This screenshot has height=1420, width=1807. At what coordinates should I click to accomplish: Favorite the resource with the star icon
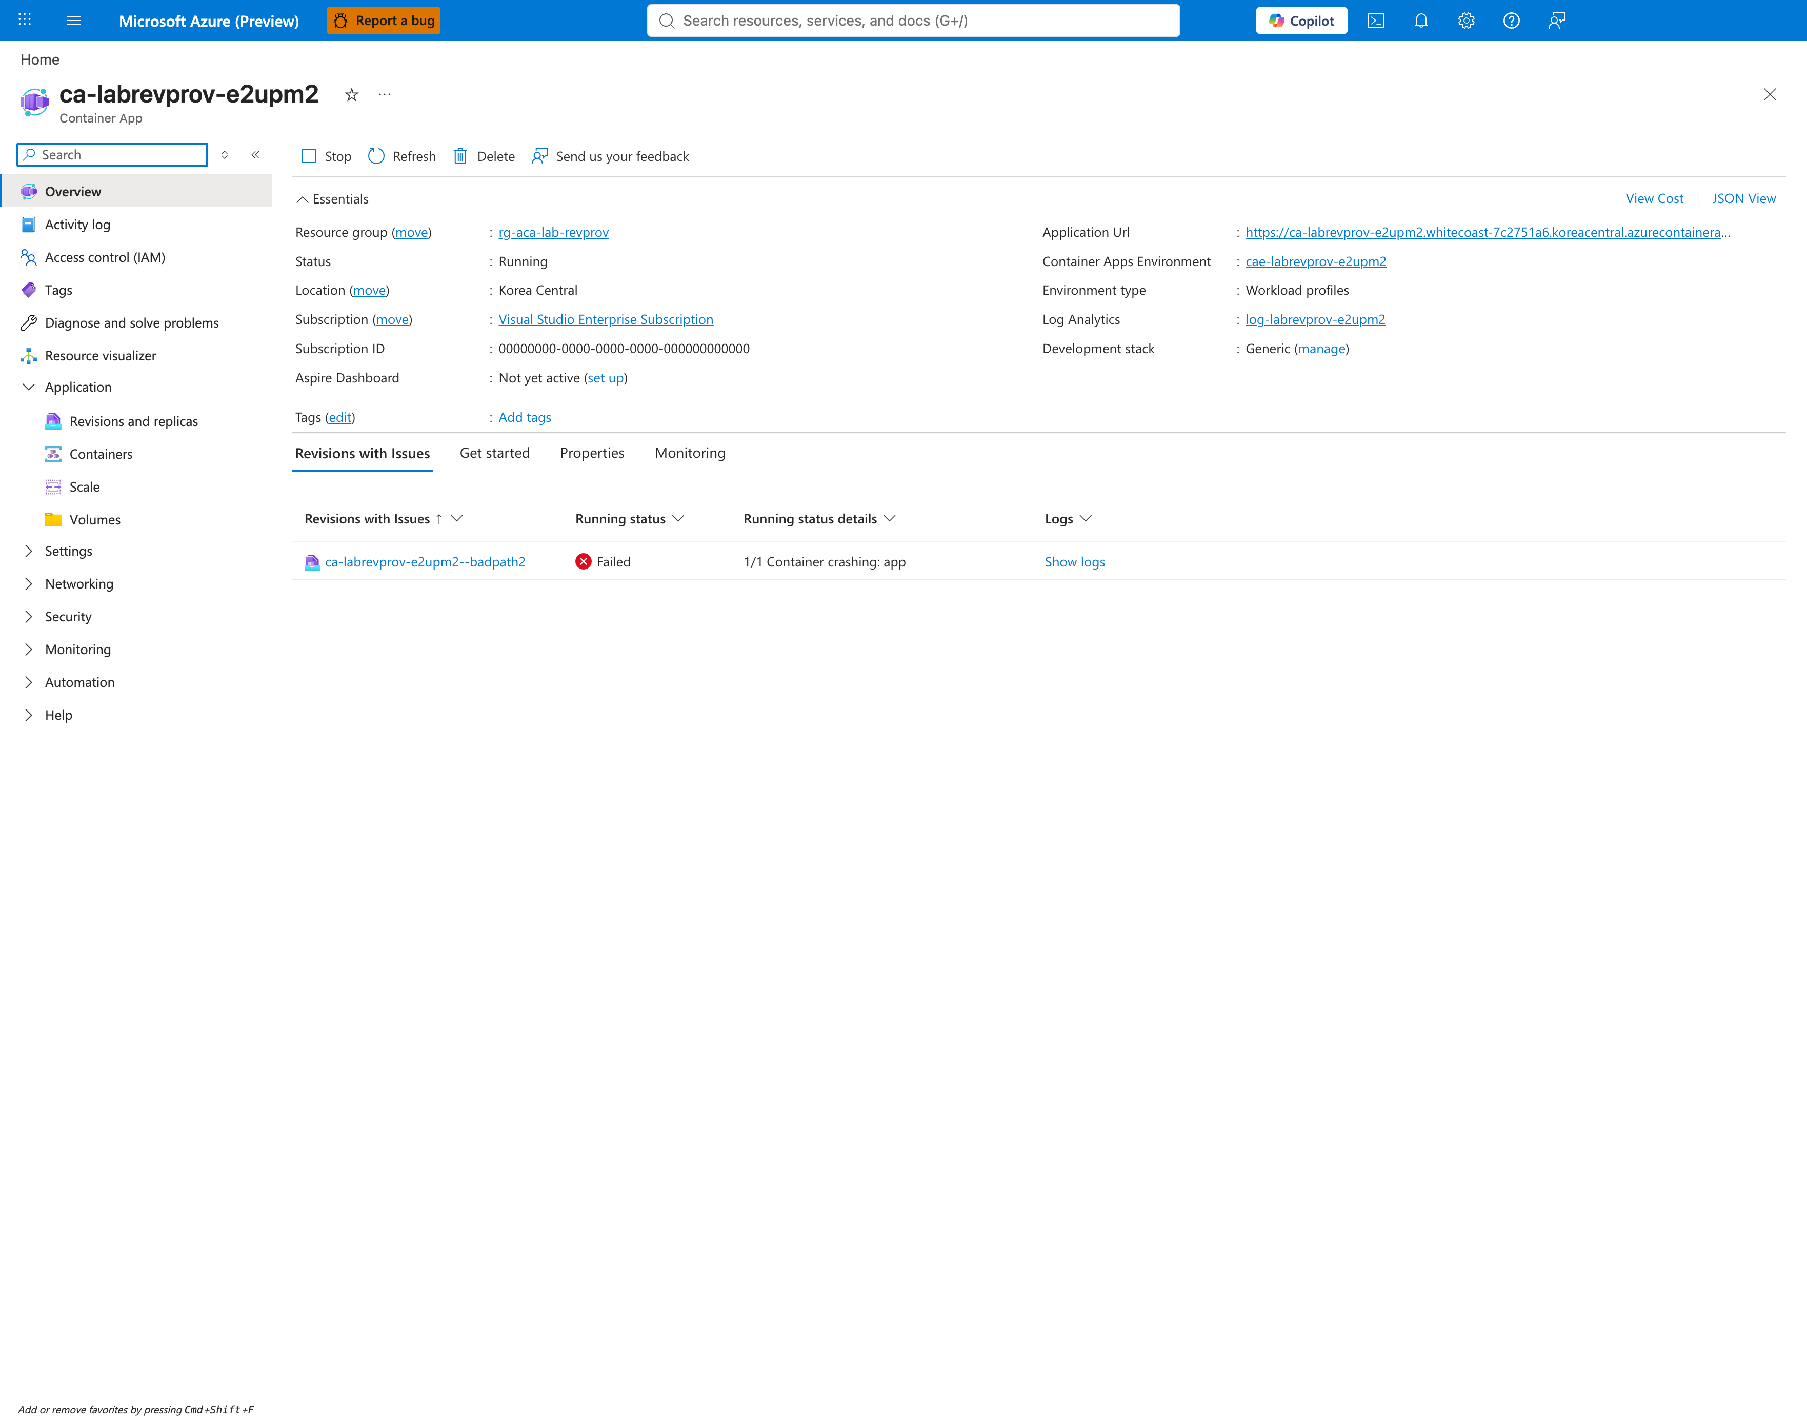pyautogui.click(x=352, y=95)
